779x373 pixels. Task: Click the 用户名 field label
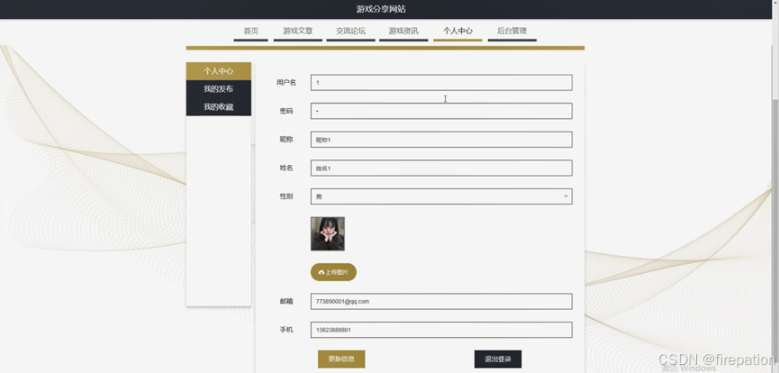[286, 83]
